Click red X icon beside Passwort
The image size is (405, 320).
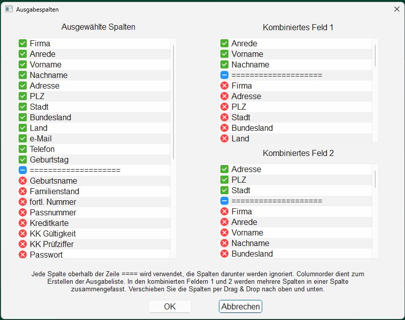[23, 255]
